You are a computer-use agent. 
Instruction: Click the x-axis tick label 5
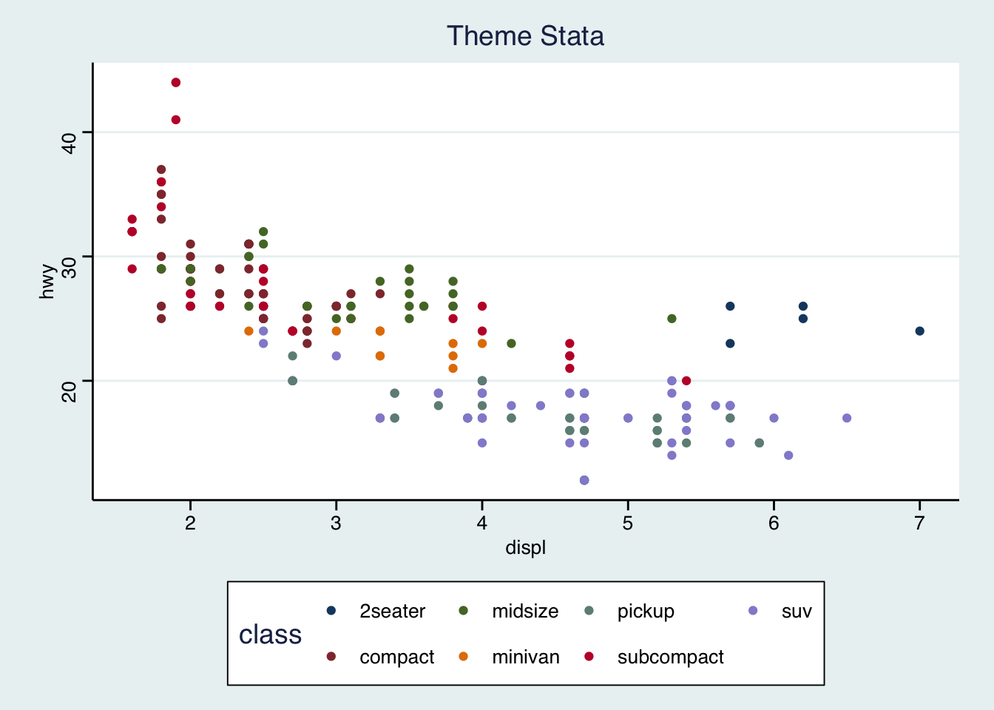tap(628, 523)
